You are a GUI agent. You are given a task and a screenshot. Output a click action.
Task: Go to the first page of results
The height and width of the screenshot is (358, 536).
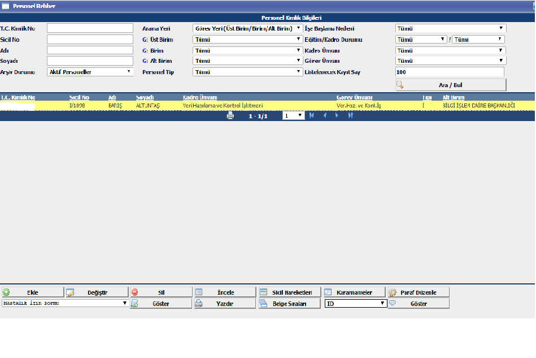tap(311, 115)
